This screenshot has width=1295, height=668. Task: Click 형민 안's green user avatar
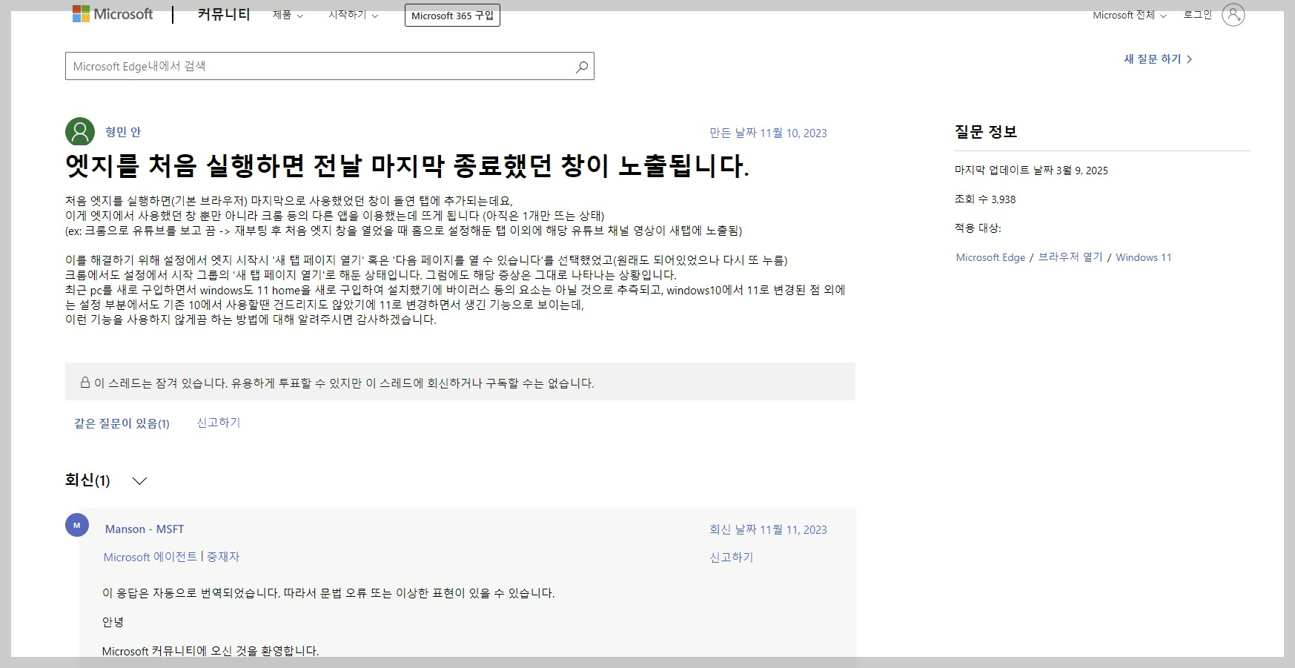[80, 132]
